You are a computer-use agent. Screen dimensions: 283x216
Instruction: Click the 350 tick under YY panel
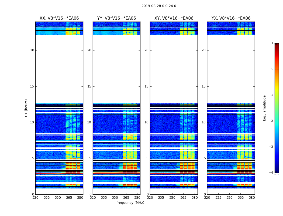115,198
